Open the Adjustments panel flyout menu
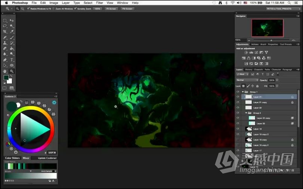 (298, 44)
